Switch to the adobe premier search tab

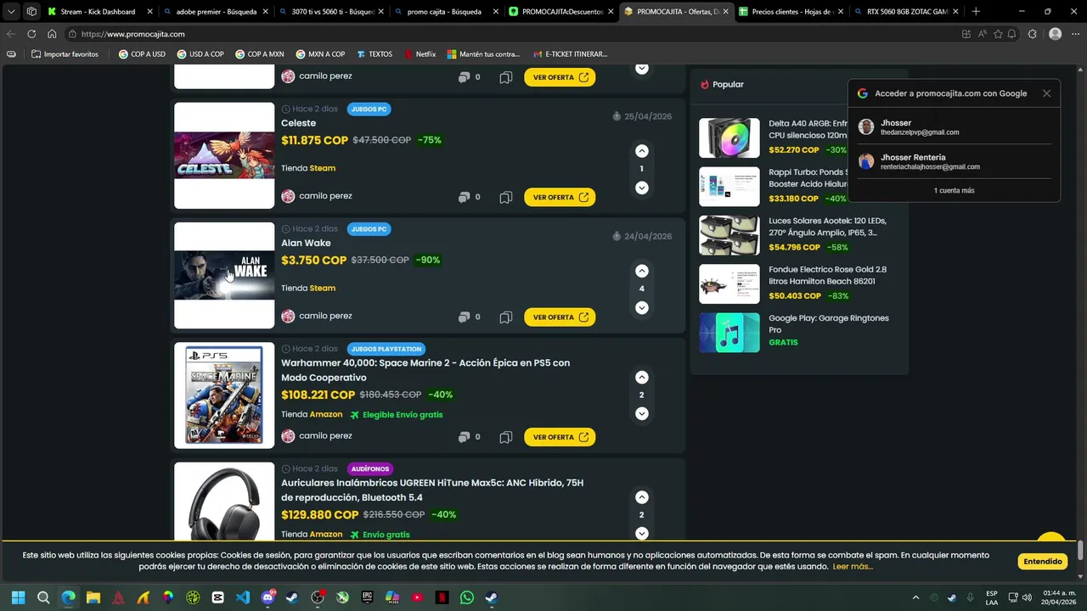[216, 12]
